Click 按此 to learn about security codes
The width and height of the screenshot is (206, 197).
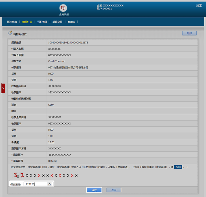pos(178,167)
